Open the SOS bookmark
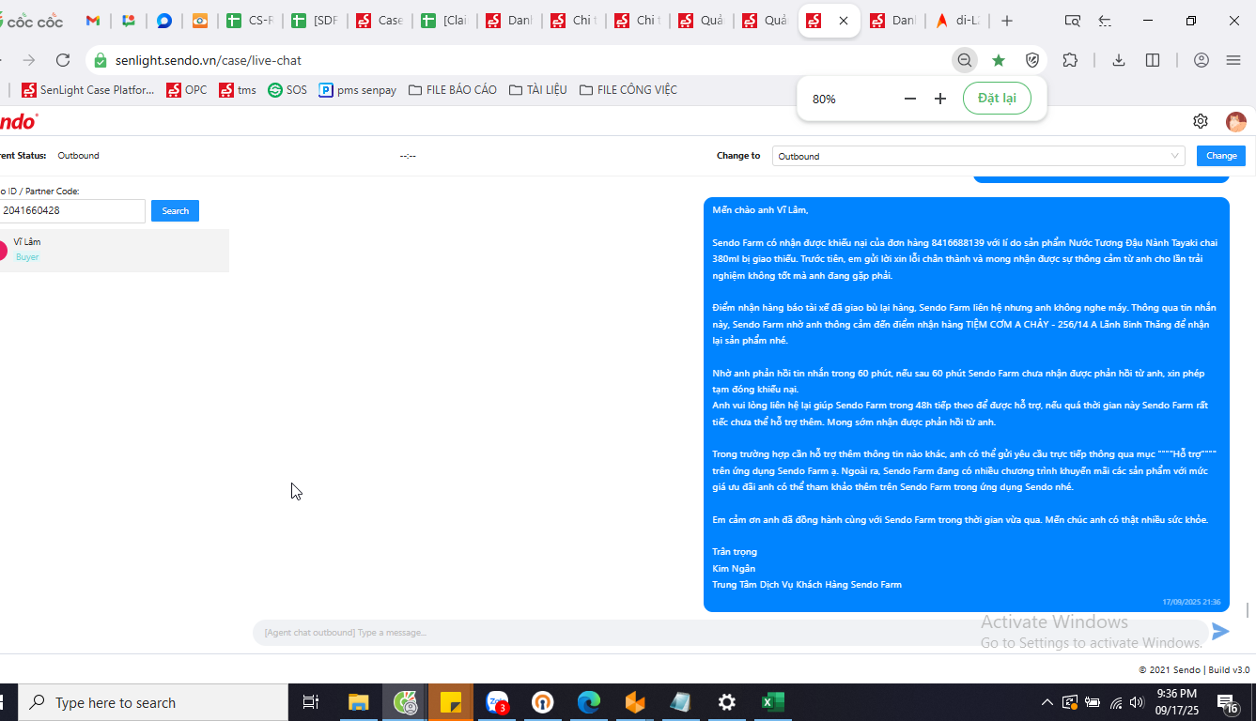Screen dimensions: 1256x721 tap(287, 90)
